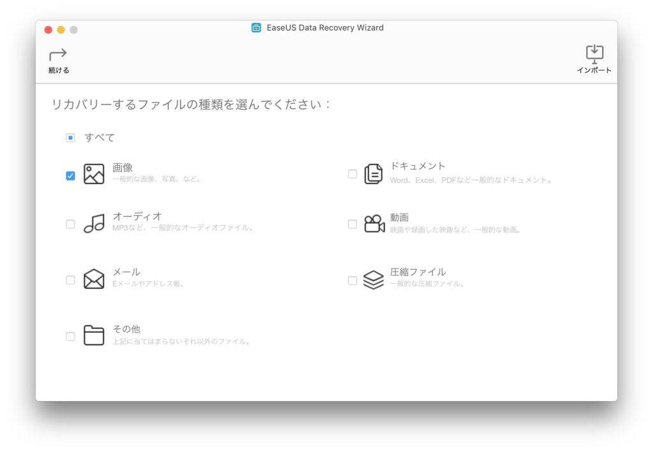
Task: Enable the その他 checkbox
Action: point(70,337)
